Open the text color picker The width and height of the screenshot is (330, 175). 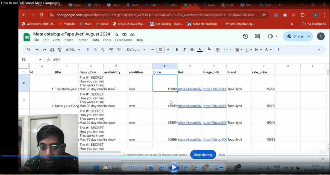(200, 50)
